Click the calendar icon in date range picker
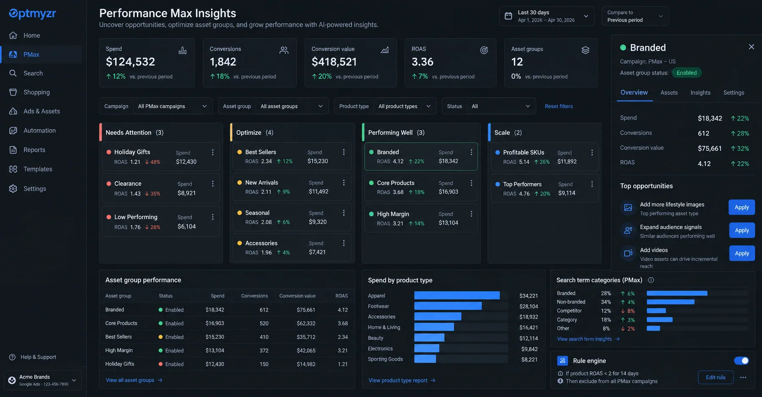This screenshot has width=762, height=397. tap(508, 16)
